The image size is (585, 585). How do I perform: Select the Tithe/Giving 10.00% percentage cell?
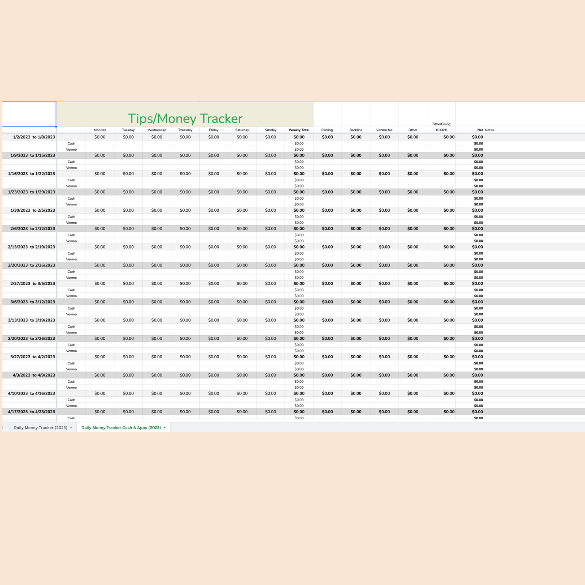coord(441,130)
